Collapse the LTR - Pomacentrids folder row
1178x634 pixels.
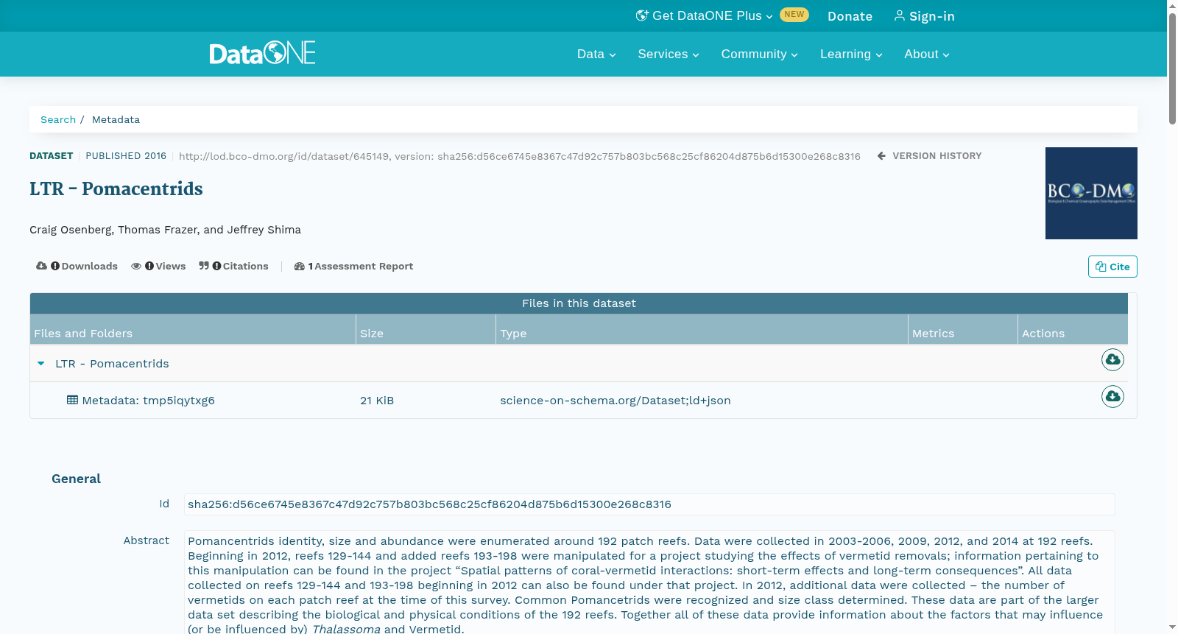[41, 364]
